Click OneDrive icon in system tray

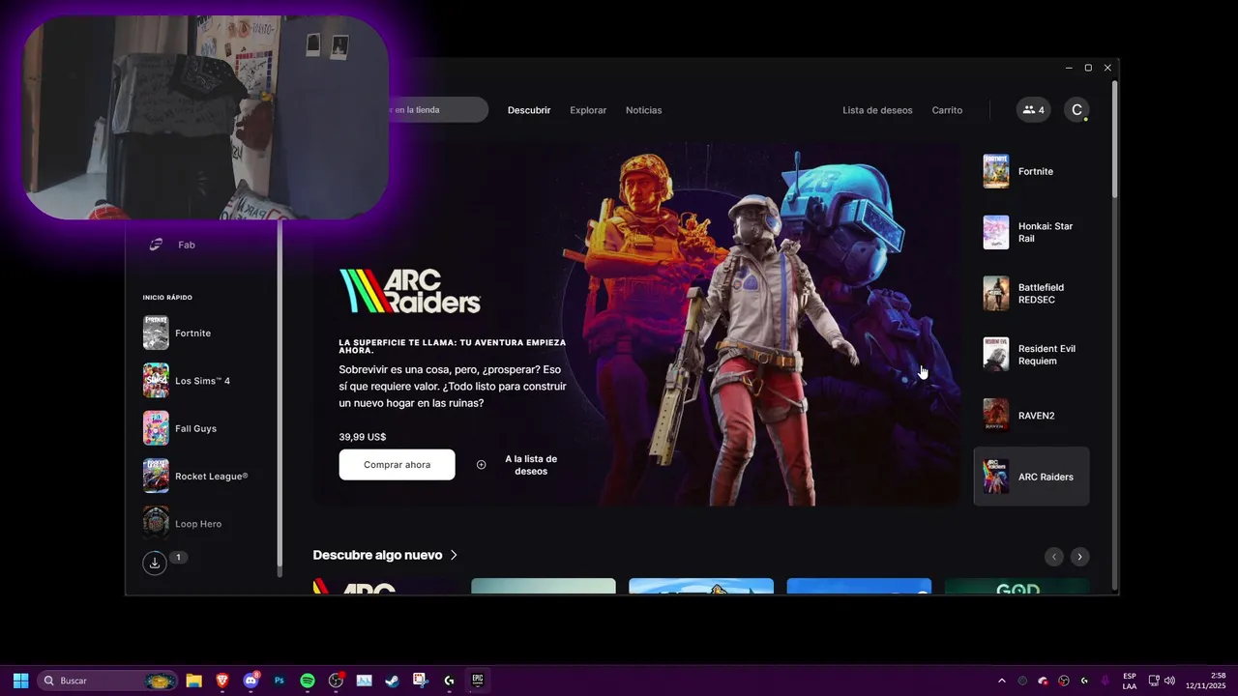click(1043, 681)
